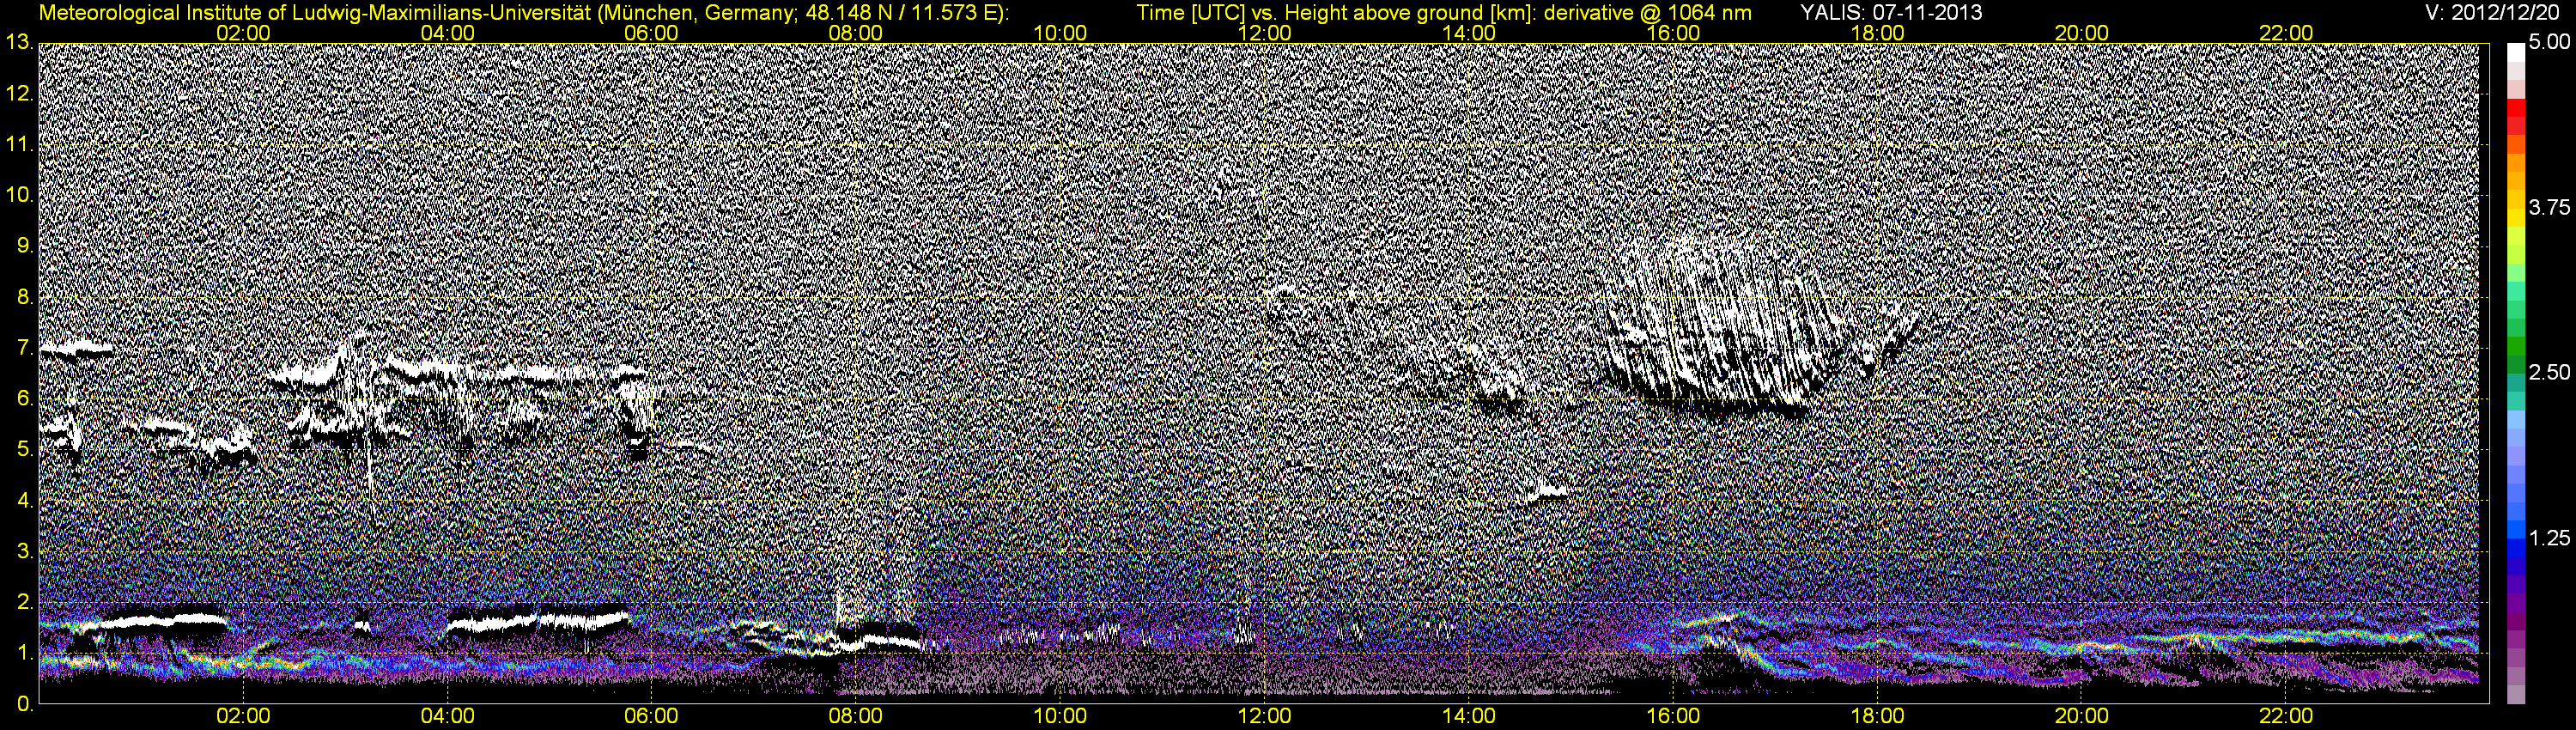The image size is (2576, 730).
Task: Click the 0 km height axis label
Action: (x=25, y=705)
